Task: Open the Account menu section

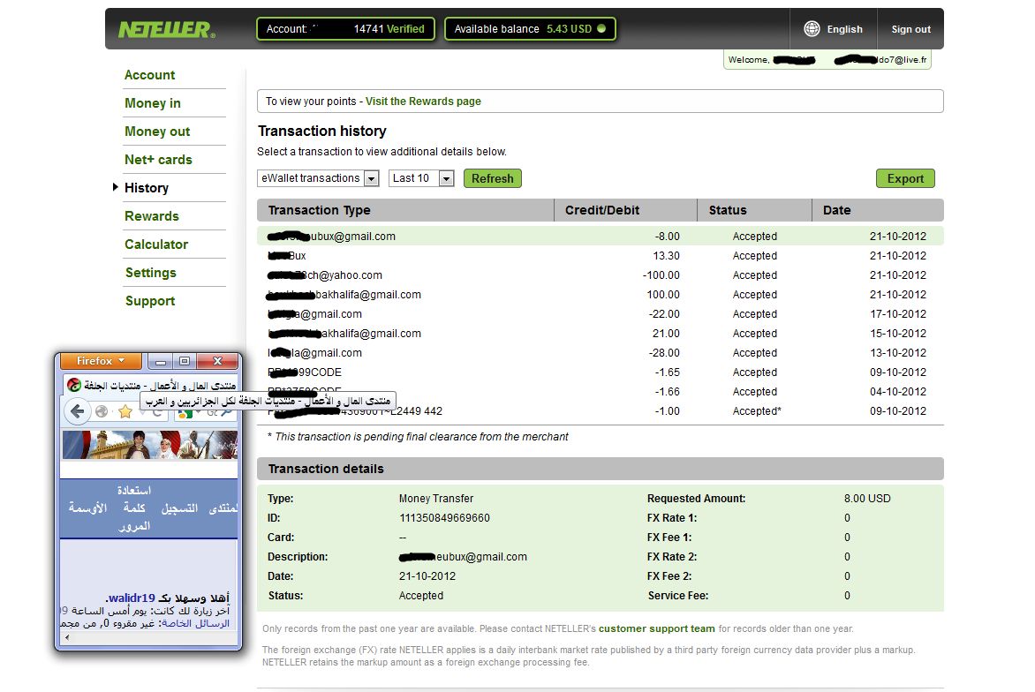Action: point(150,75)
